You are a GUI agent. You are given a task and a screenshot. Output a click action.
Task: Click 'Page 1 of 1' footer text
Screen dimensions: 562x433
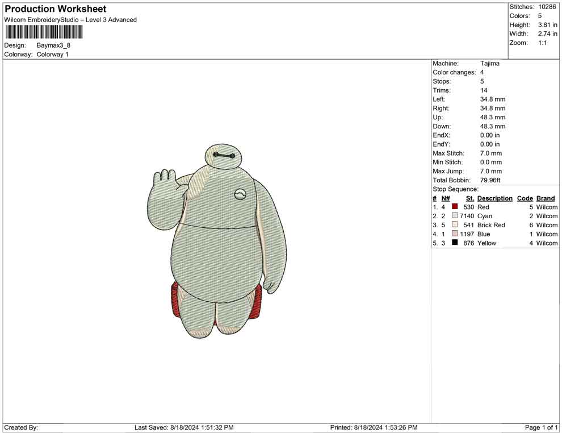click(x=541, y=427)
